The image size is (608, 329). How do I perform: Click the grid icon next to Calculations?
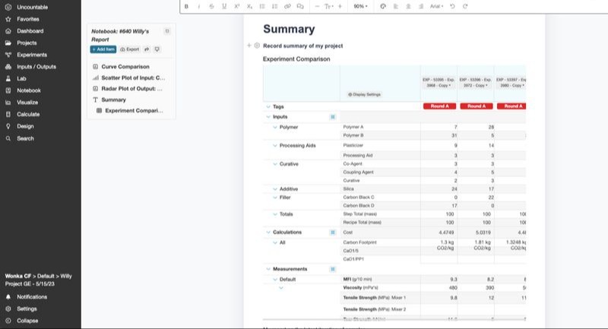click(x=332, y=232)
